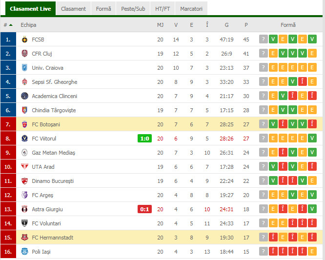Image resolution: width=325 pixels, height=260 pixels.
Task: Click FCSB's grey question mark form box
Action: (263, 39)
